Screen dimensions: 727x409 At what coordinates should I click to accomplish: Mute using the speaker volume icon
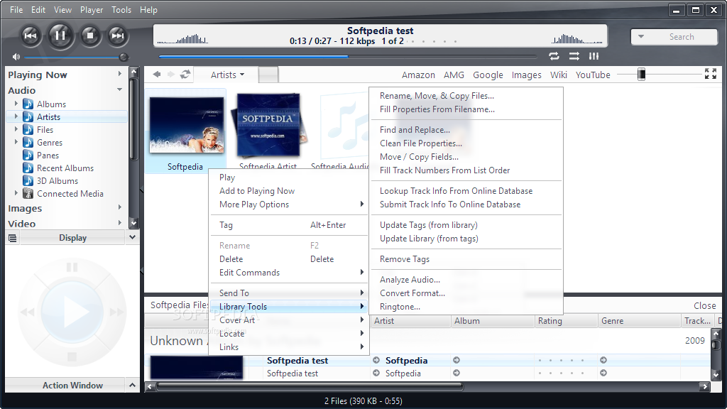(x=16, y=57)
